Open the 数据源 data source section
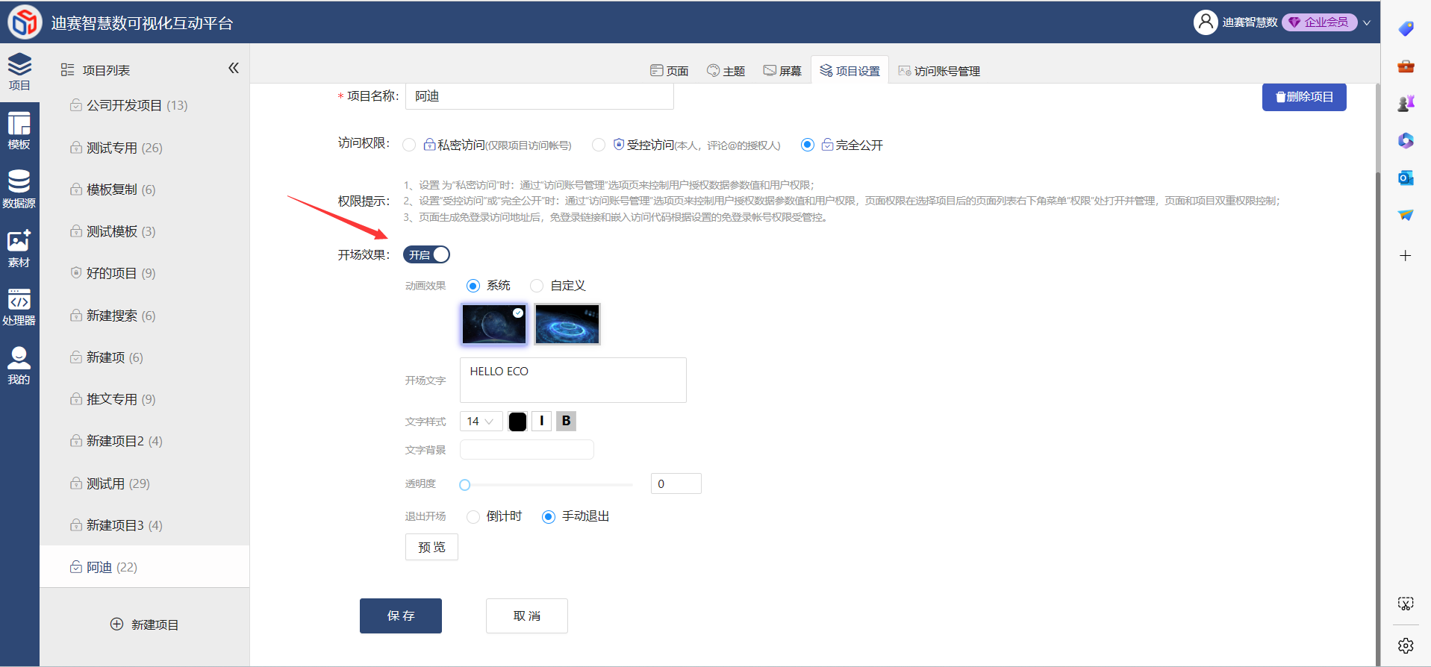The image size is (1431, 667). pos(19,190)
